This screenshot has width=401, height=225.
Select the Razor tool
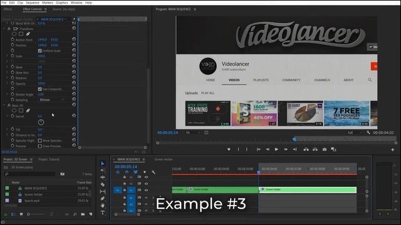click(x=103, y=184)
